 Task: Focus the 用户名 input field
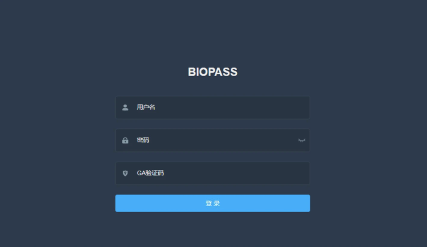tap(212, 107)
